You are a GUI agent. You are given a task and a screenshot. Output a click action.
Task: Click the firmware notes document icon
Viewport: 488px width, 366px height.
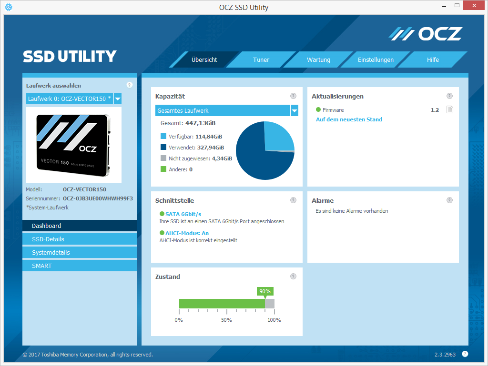(x=449, y=109)
